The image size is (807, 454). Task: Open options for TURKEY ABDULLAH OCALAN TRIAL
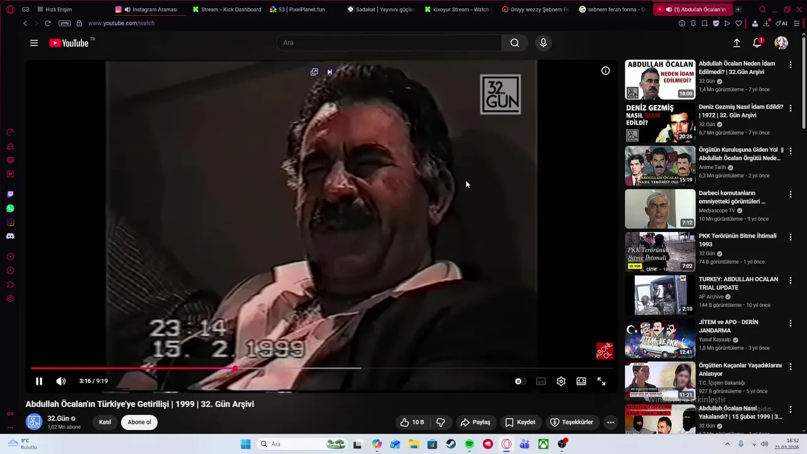(x=790, y=280)
